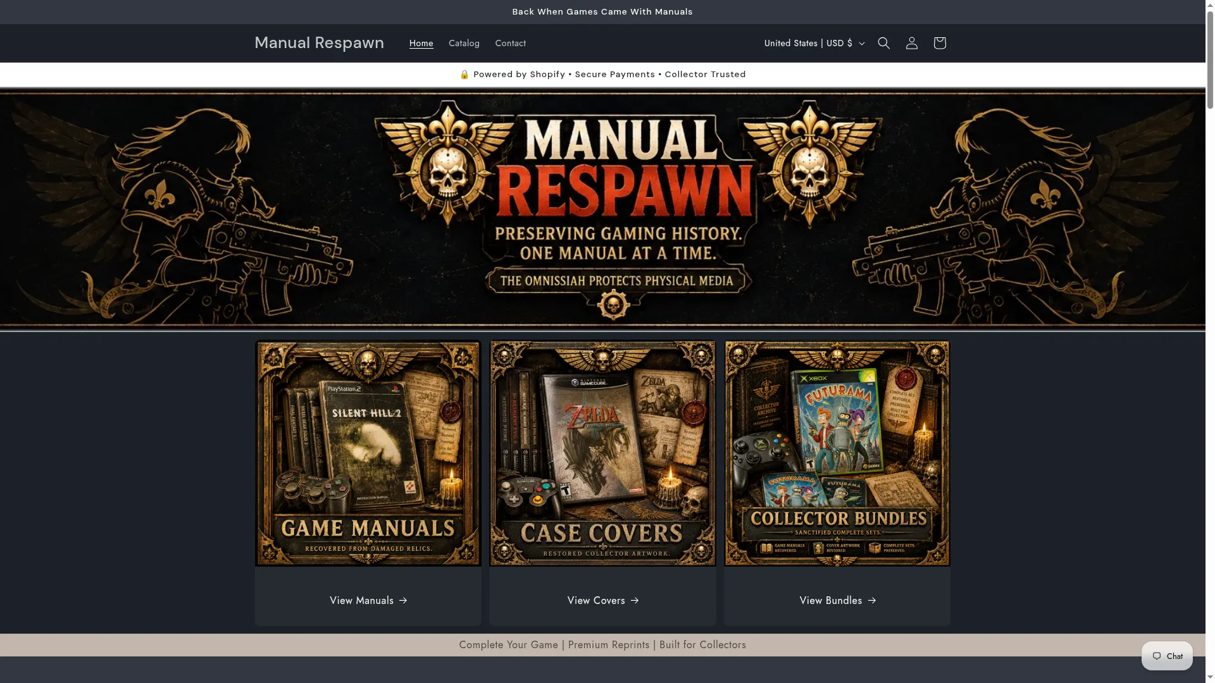The width and height of the screenshot is (1215, 683).
Task: Open the Contact menu item
Action: [510, 43]
